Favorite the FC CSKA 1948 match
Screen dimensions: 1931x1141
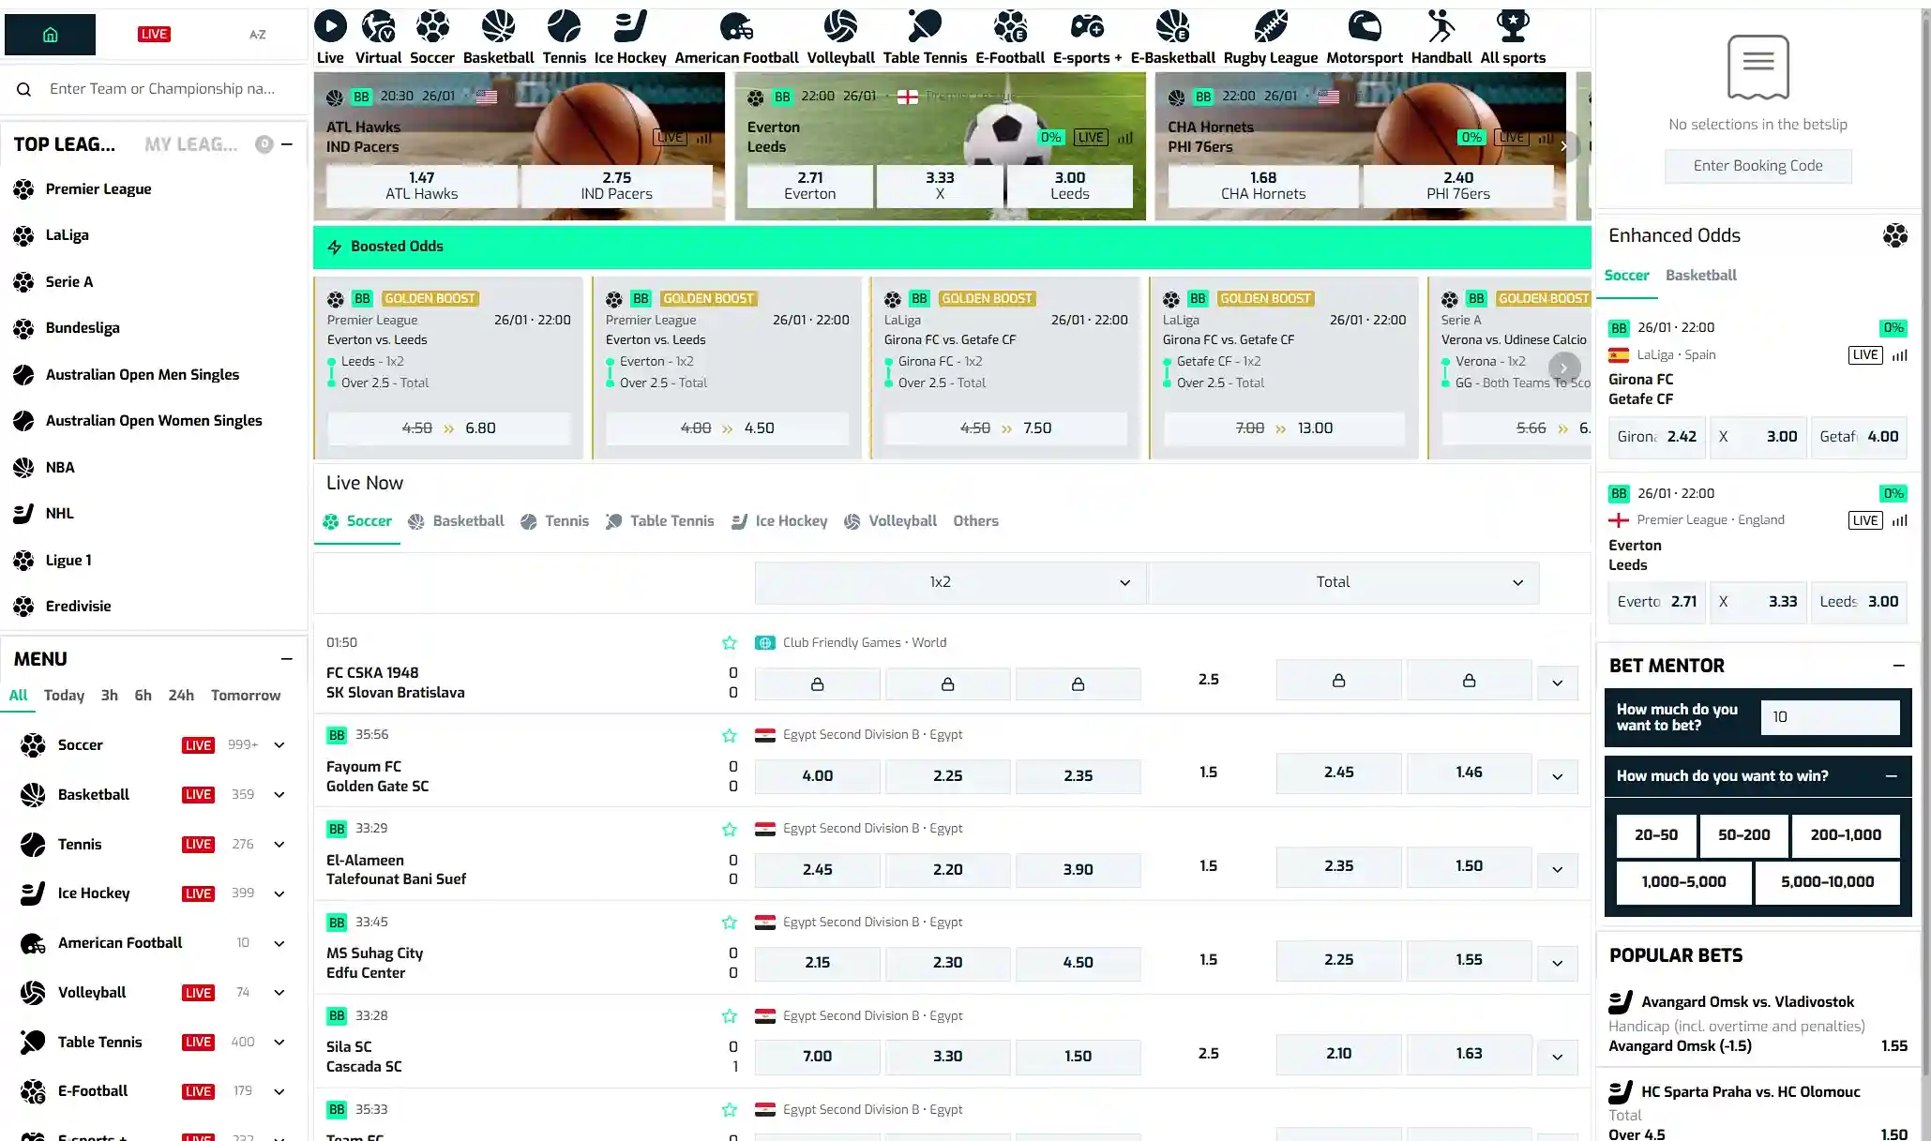(x=729, y=643)
